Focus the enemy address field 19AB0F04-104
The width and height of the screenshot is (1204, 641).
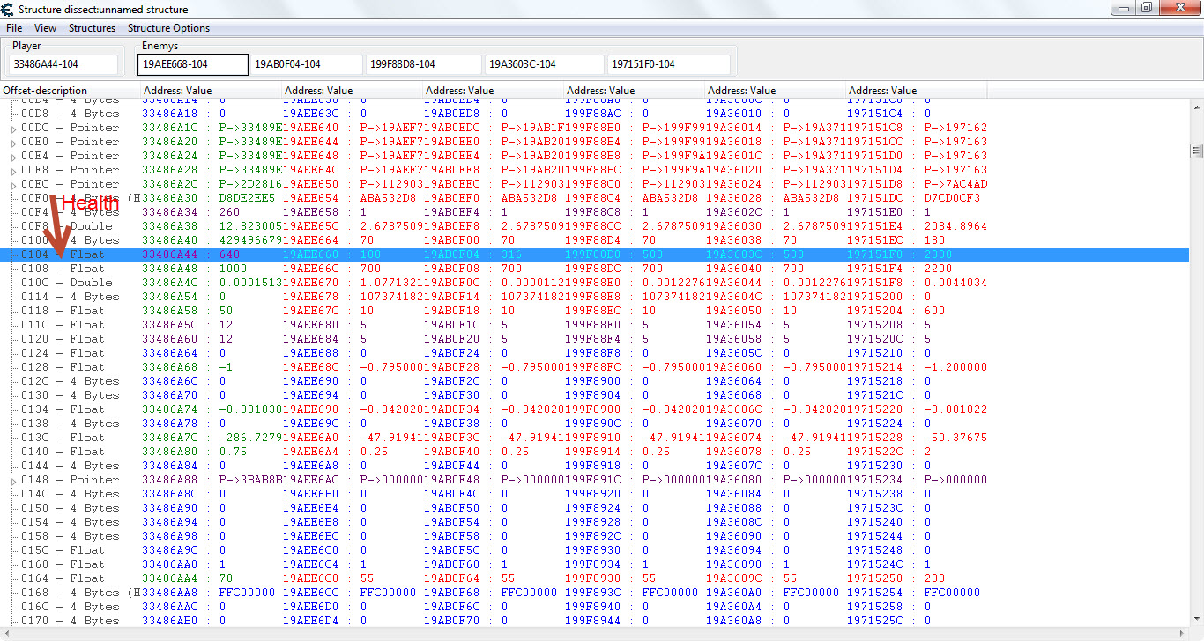point(306,64)
